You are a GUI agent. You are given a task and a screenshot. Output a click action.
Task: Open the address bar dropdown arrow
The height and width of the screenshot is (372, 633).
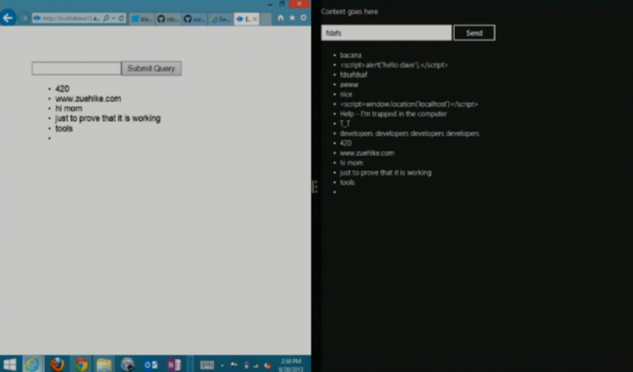pos(113,18)
